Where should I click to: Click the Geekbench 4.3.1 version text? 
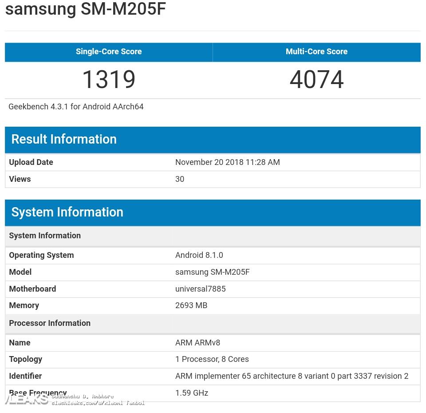[x=76, y=107]
